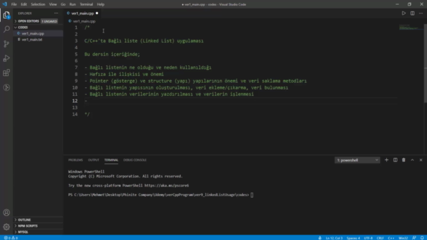Select the ver1_main.cpp editor tab
The image size is (427, 240).
(83, 13)
